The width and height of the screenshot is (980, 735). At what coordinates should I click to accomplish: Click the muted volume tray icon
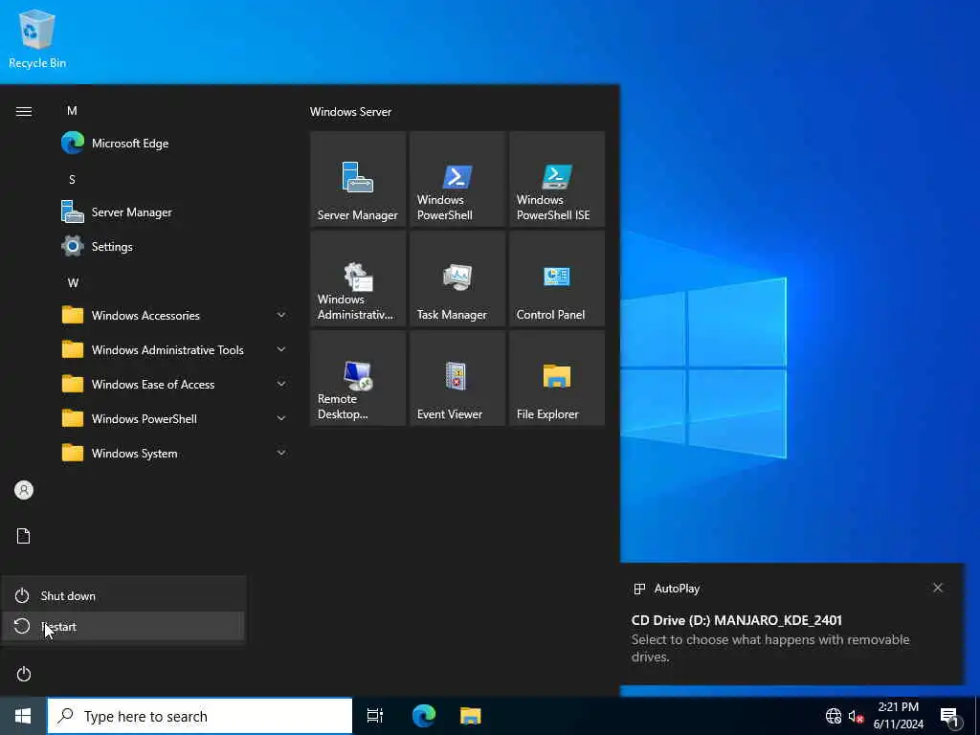pyautogui.click(x=856, y=716)
